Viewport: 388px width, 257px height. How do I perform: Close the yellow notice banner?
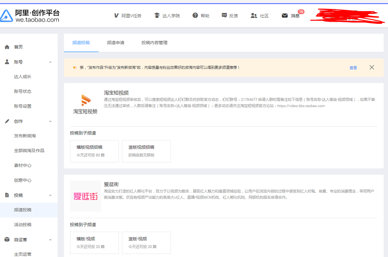coord(372,67)
